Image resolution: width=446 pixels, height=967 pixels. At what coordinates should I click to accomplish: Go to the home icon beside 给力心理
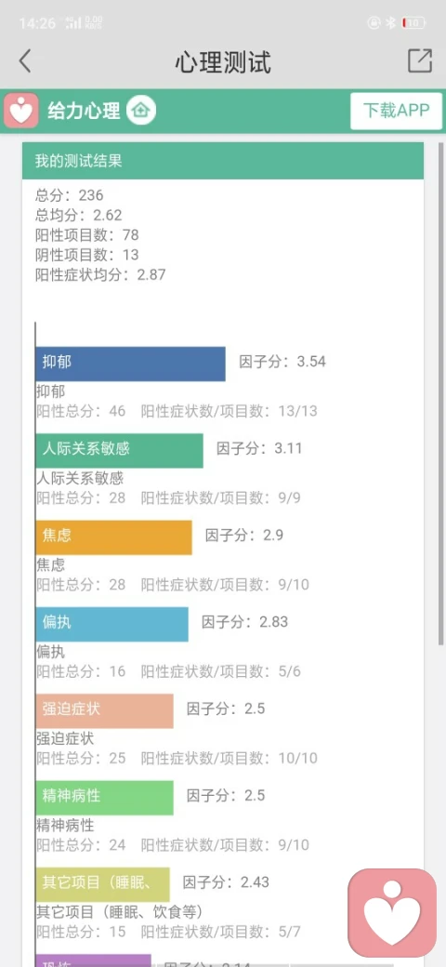(x=141, y=111)
